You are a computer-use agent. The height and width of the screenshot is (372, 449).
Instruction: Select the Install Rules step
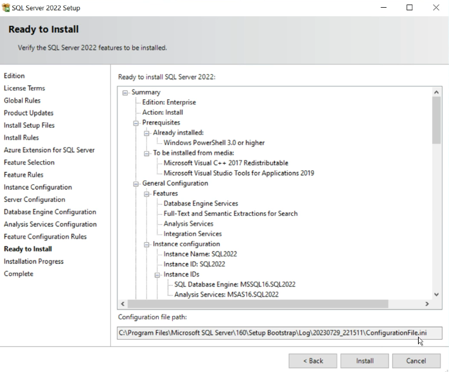[x=21, y=137]
